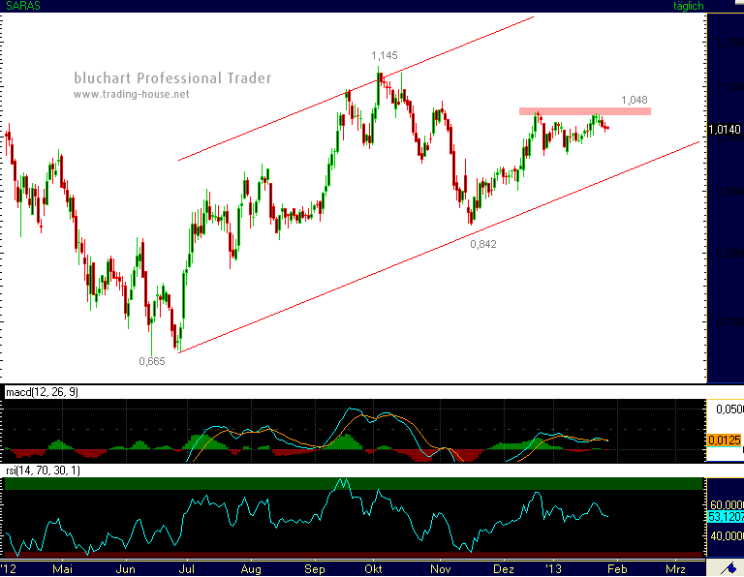Select the lower red channel trendline
The image size is (744, 577).
click(439, 247)
